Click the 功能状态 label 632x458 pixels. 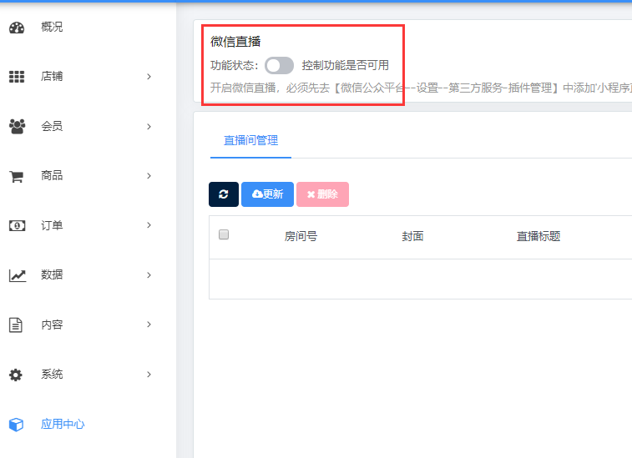click(234, 65)
